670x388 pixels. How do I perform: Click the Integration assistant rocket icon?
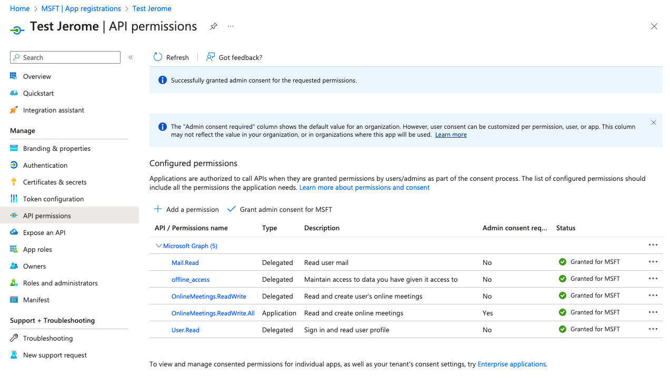14,110
